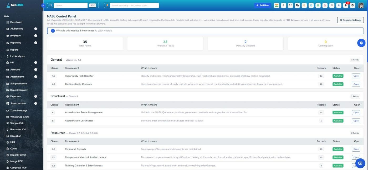The image size is (368, 170).
Task: Click the Register Settings button
Action: click(350, 20)
